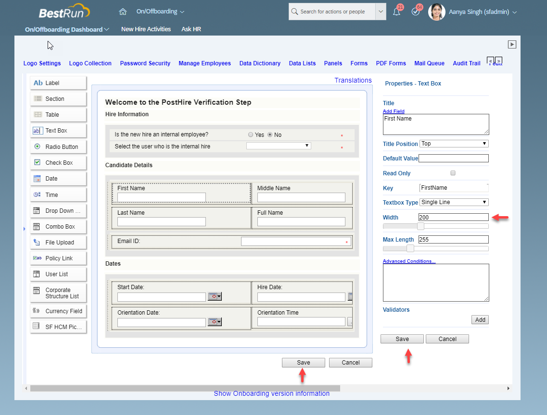Save the PostHire Verification form
547x415 pixels.
(304, 363)
